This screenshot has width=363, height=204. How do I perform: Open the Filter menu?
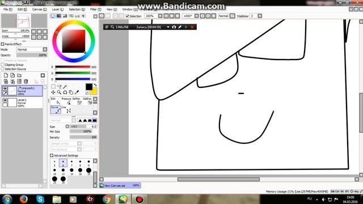click(96, 10)
